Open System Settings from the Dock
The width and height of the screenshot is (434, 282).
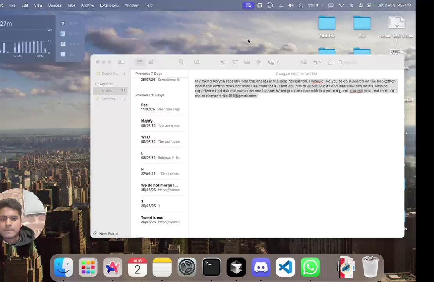click(x=187, y=267)
